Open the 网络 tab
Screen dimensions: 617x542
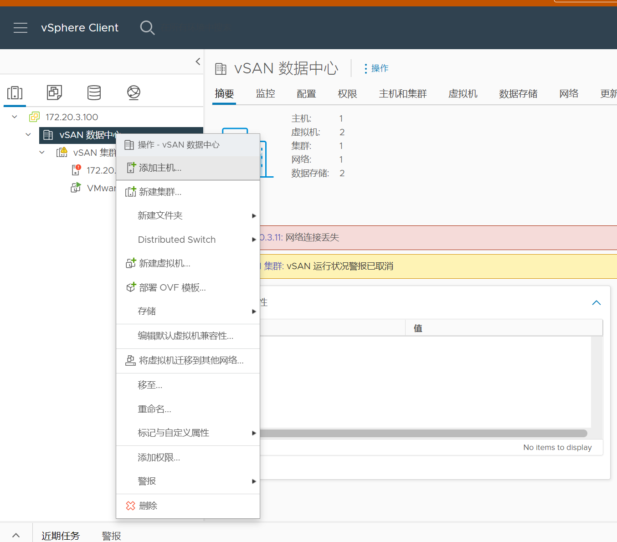click(569, 94)
